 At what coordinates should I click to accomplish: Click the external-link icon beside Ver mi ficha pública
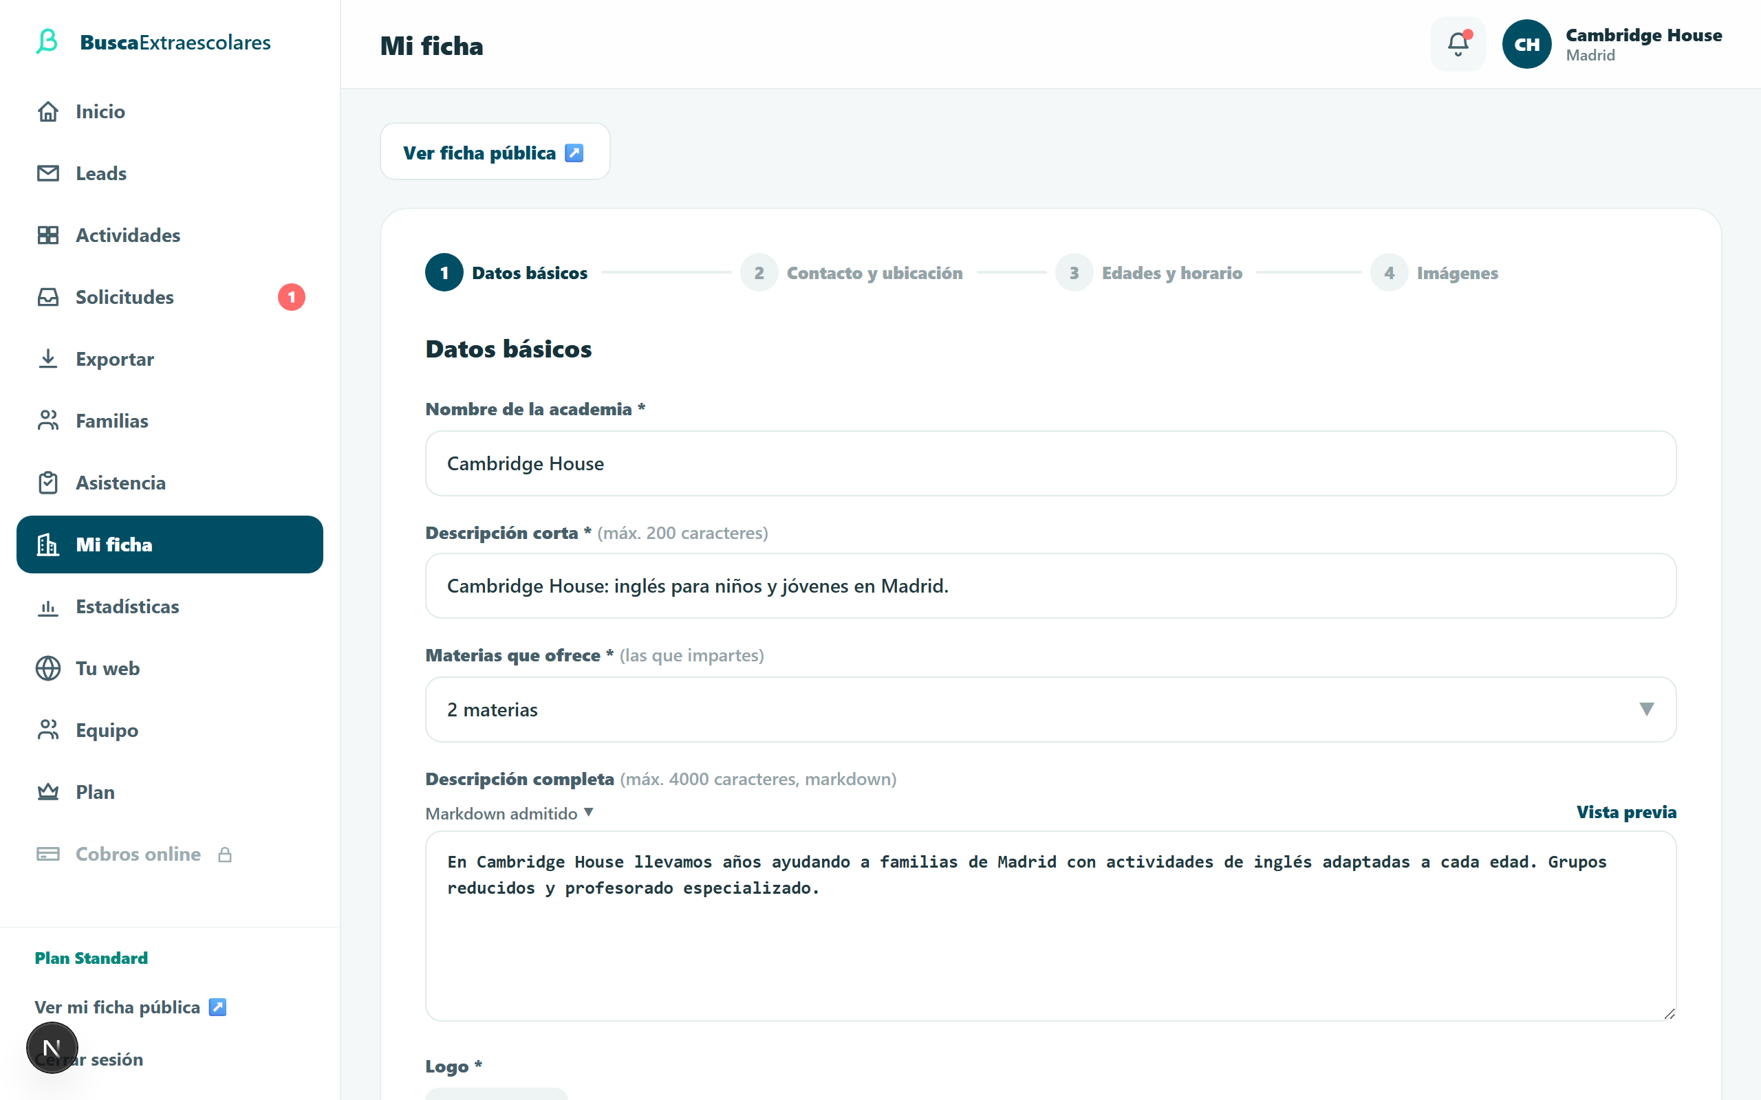[217, 1007]
